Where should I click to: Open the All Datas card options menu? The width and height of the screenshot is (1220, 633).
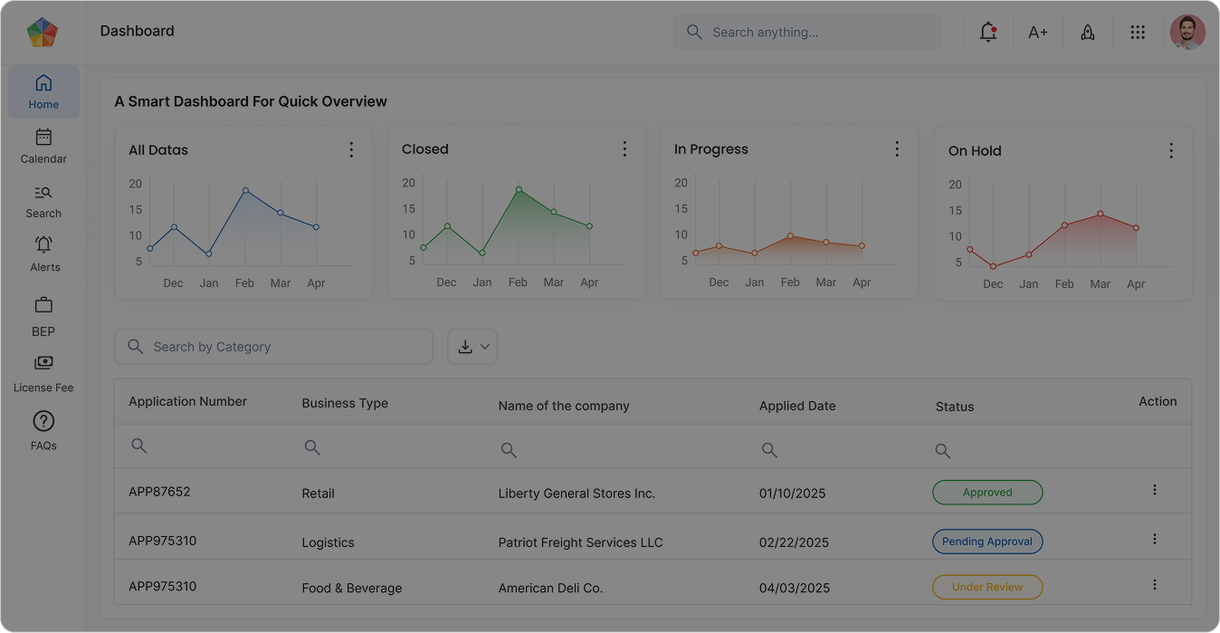click(x=351, y=149)
